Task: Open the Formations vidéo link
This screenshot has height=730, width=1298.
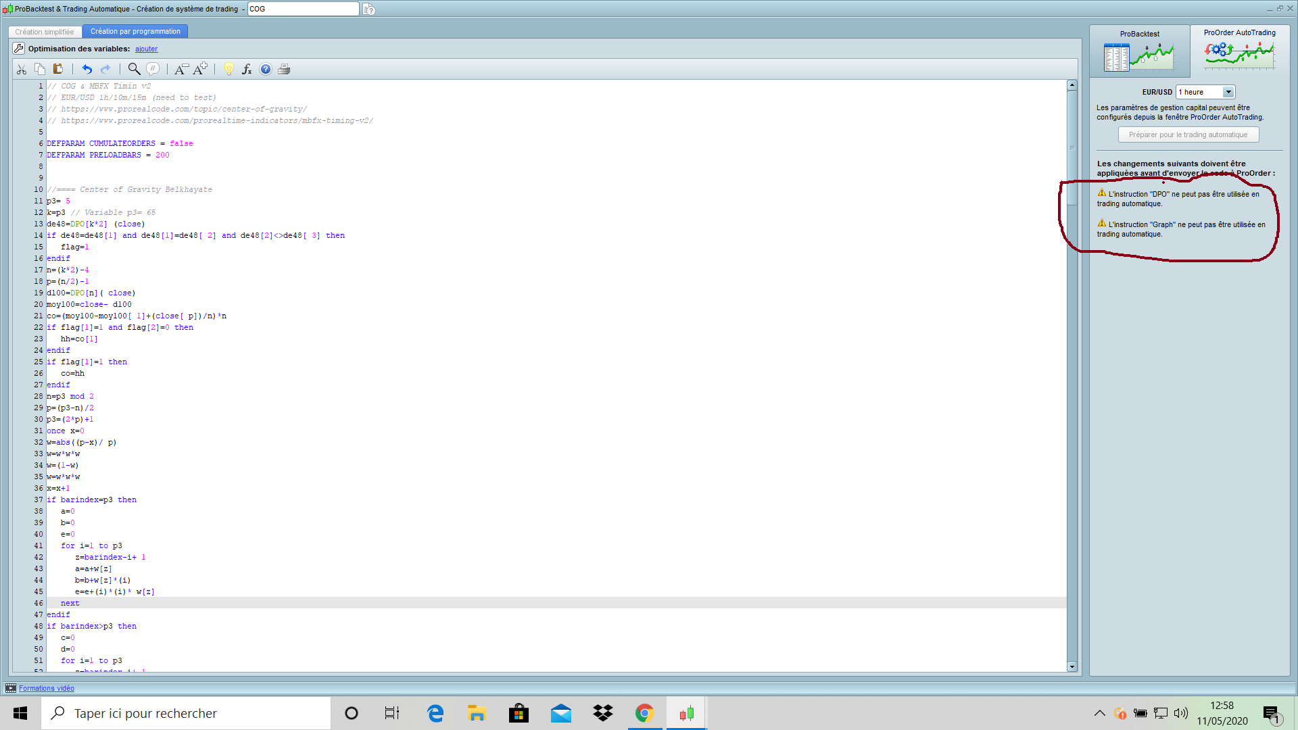Action: point(47,688)
